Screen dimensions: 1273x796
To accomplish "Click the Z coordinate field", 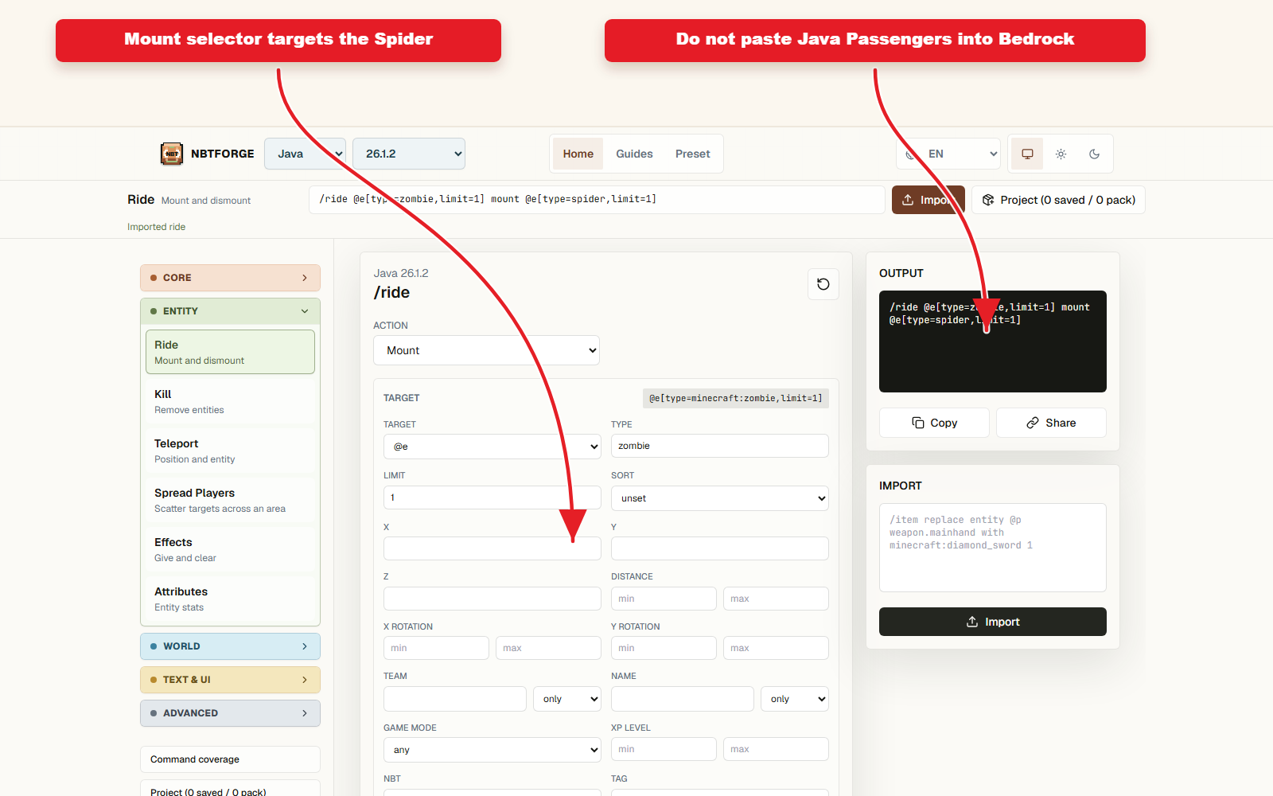I will [x=492, y=599].
